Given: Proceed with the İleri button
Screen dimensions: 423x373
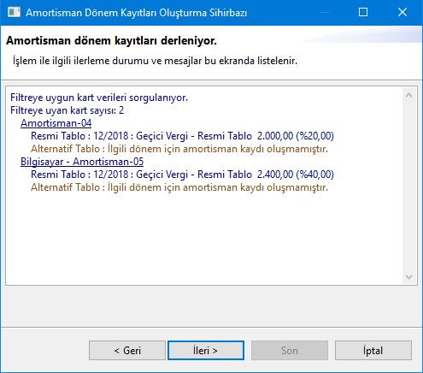Looking at the screenshot, I should (x=206, y=351).
